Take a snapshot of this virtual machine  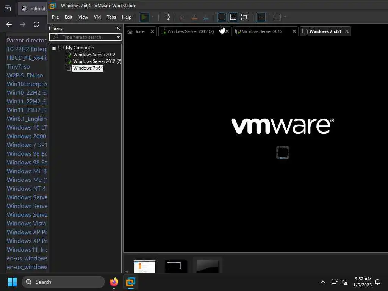click(x=182, y=17)
